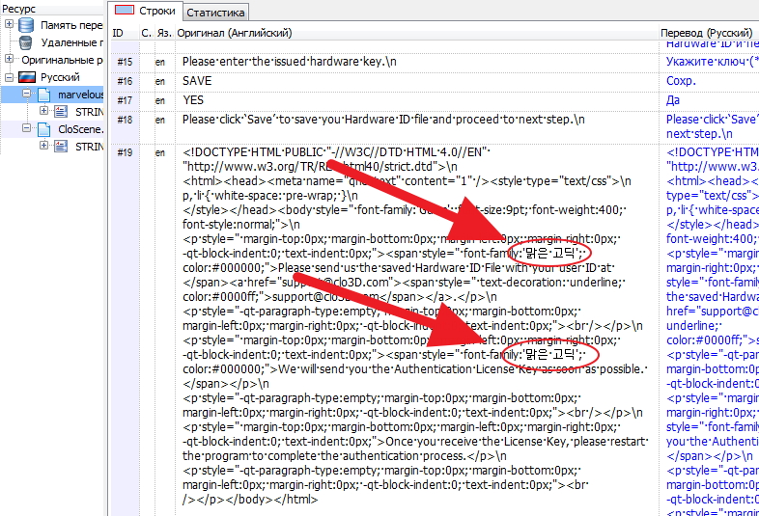Click original text 'Please click Save to save'
The width and height of the screenshot is (759, 516).
(383, 120)
